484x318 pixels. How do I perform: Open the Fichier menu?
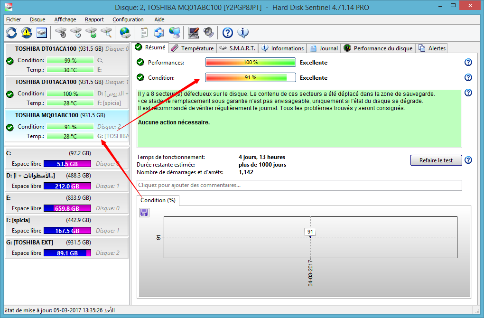point(14,19)
